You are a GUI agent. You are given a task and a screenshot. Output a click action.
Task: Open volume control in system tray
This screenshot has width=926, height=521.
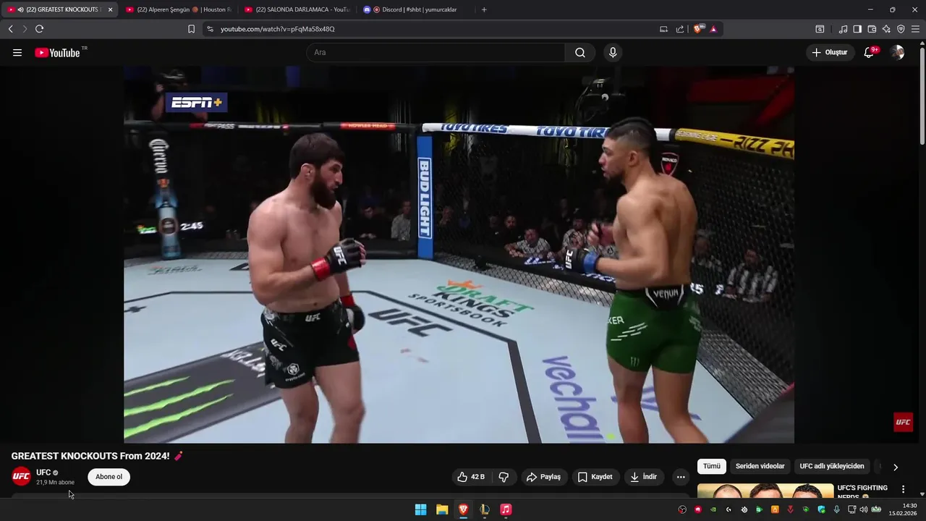[x=864, y=509]
